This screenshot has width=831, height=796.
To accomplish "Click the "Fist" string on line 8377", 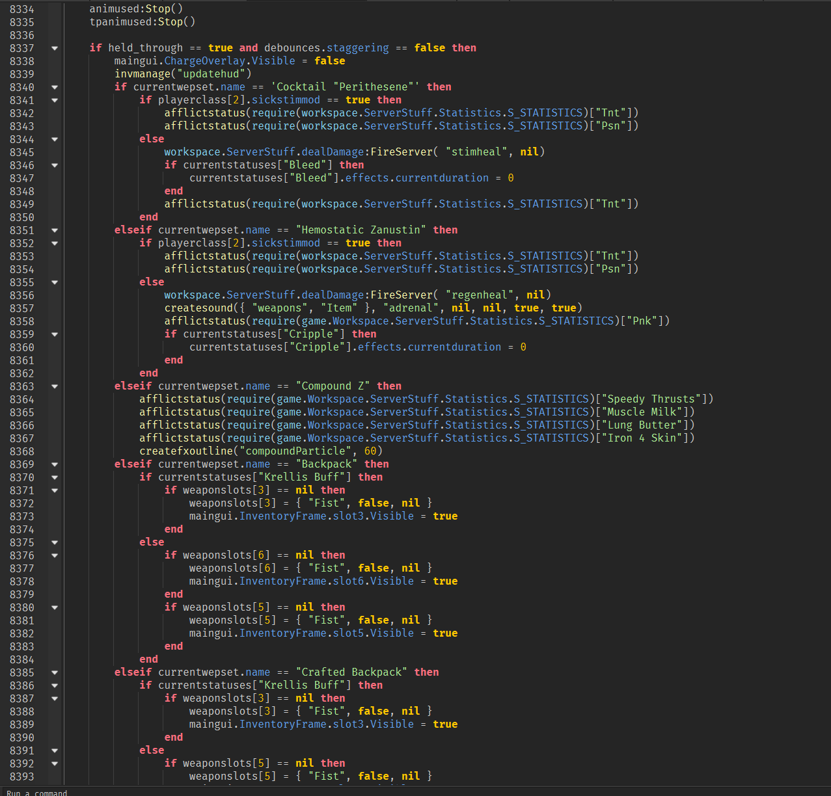I will [x=327, y=568].
